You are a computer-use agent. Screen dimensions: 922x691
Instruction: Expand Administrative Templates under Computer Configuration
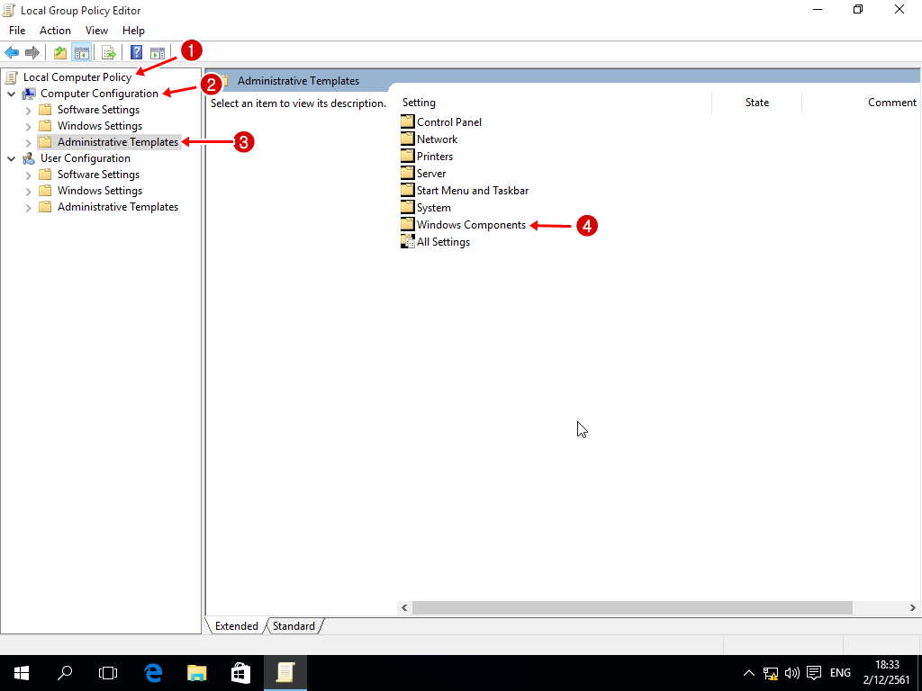[x=28, y=142]
